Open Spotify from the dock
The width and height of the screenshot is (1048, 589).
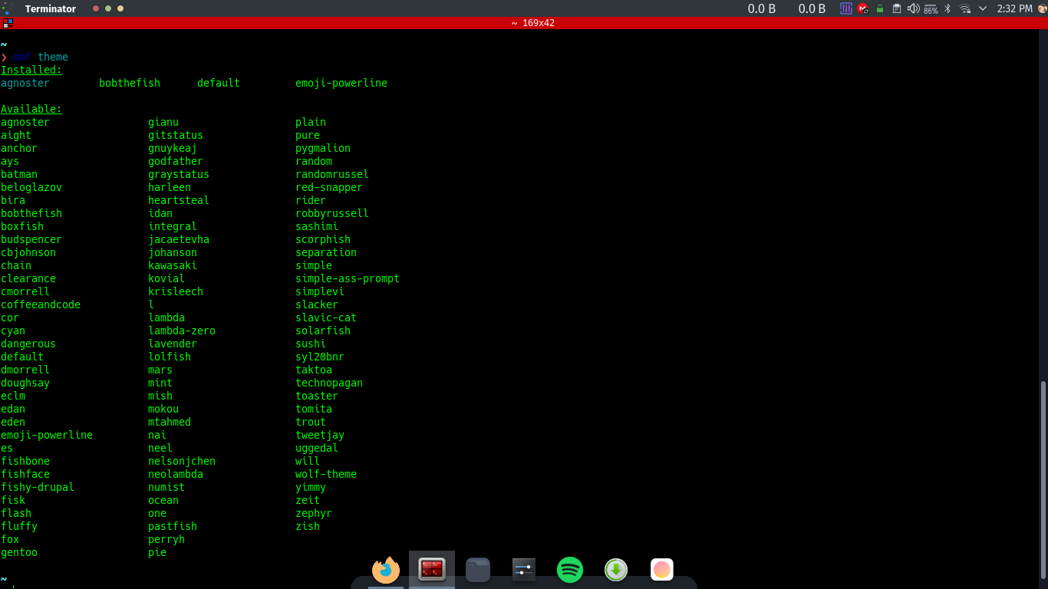570,570
